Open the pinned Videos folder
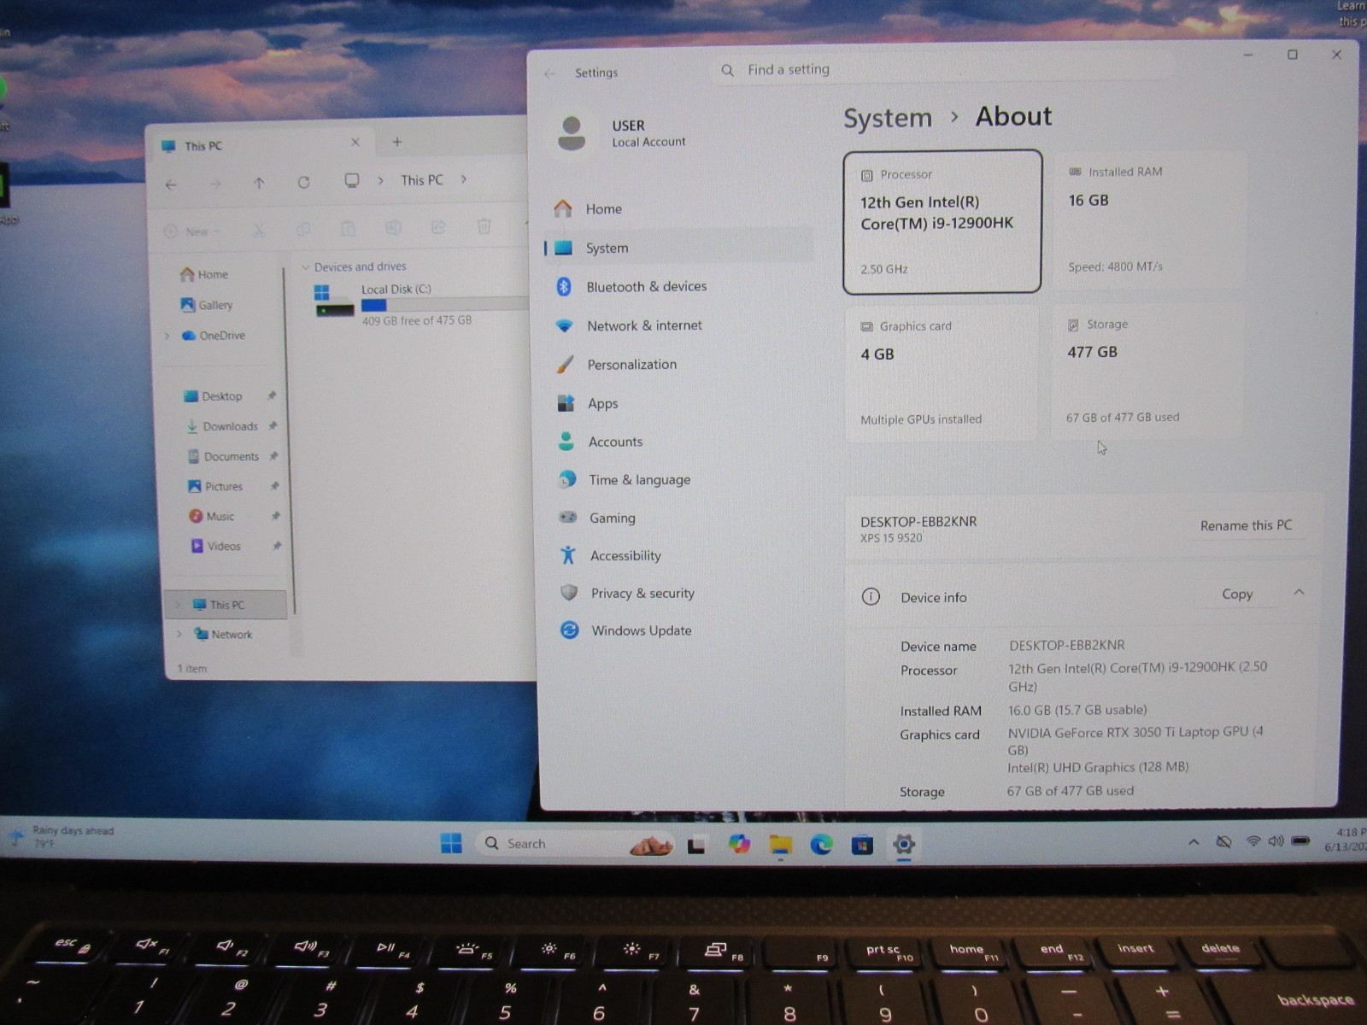 (x=215, y=546)
